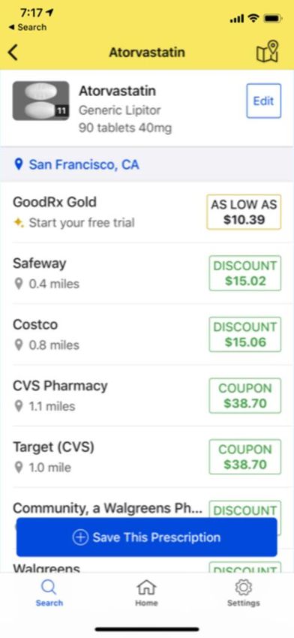Tap the Costco distance pin icon
Image resolution: width=294 pixels, height=638 pixels.
(x=18, y=345)
